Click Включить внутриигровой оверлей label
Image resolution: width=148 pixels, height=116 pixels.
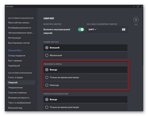[57, 31]
